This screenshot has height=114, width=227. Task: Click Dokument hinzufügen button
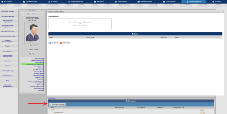pyautogui.click(x=57, y=105)
